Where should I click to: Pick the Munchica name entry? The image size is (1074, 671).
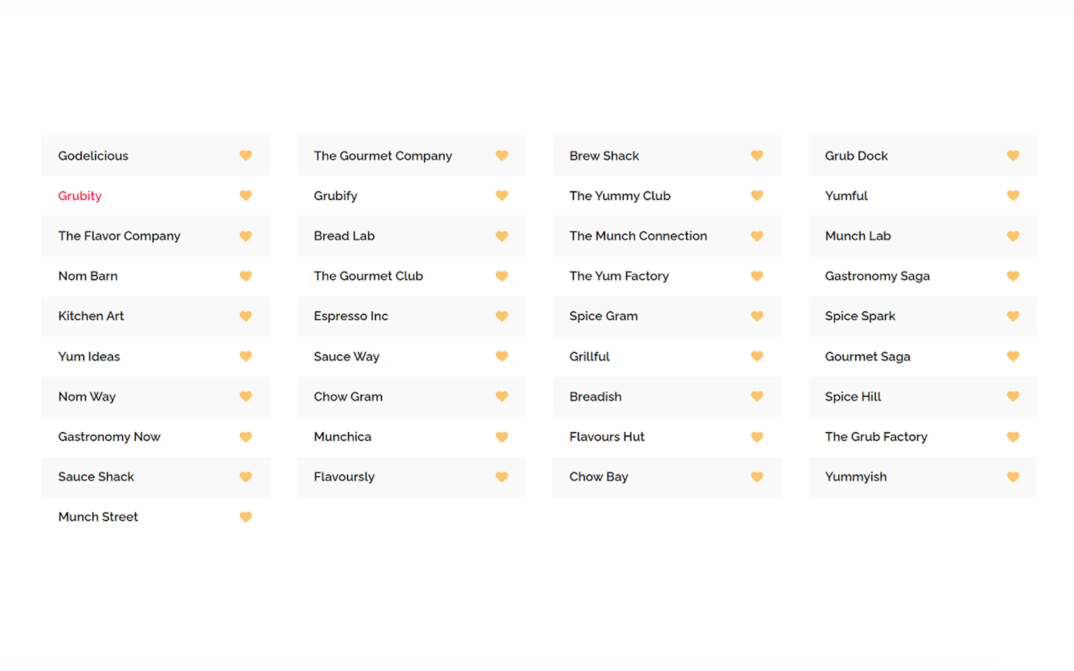click(x=342, y=436)
